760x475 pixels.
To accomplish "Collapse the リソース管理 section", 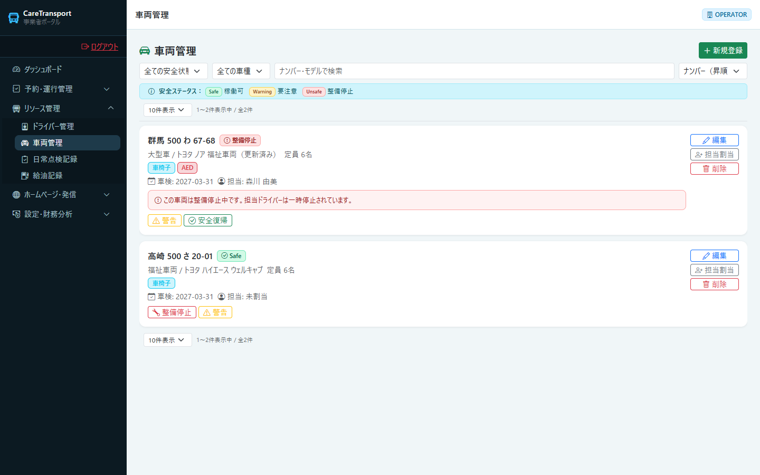I will pos(63,108).
